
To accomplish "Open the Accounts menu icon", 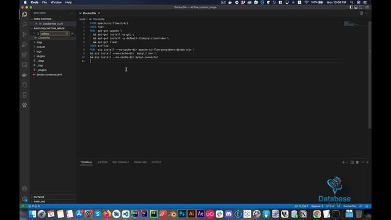I will pyautogui.click(x=24, y=189).
